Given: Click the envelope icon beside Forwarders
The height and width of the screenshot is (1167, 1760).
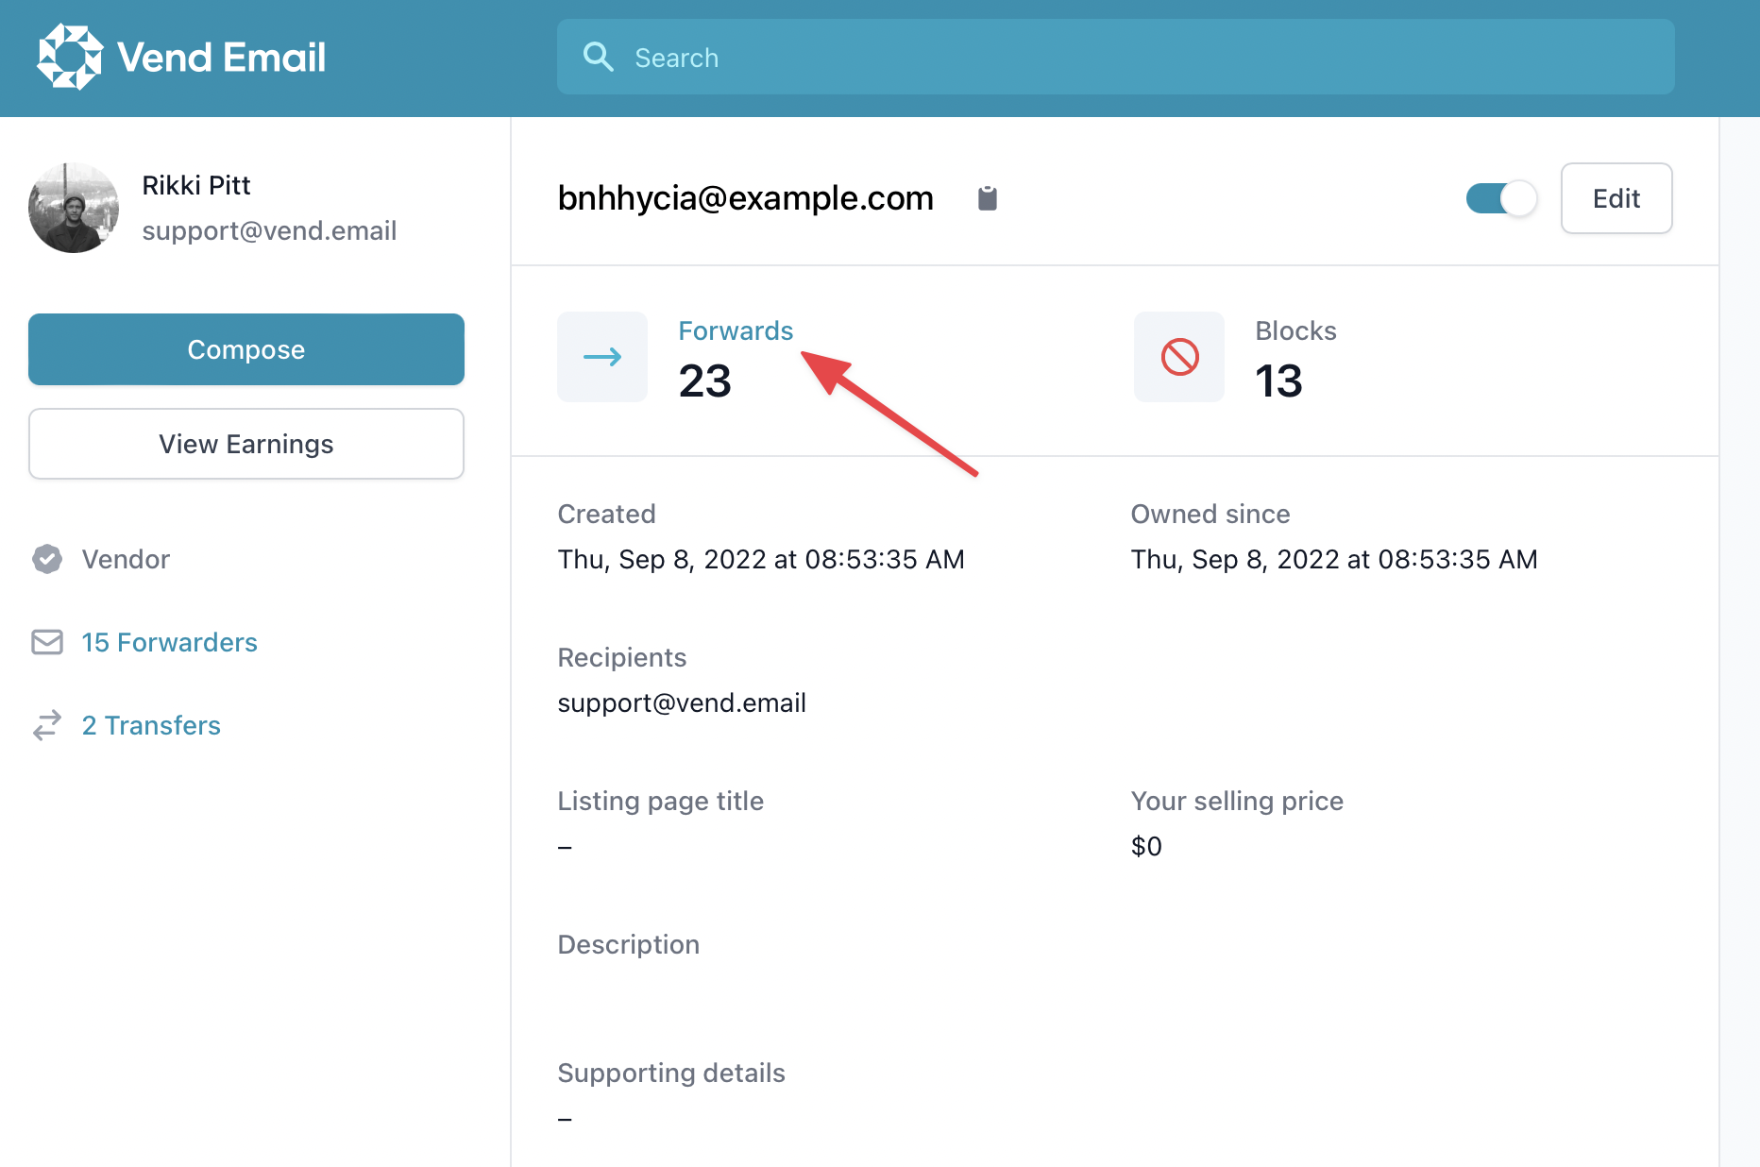Looking at the screenshot, I should (47, 642).
